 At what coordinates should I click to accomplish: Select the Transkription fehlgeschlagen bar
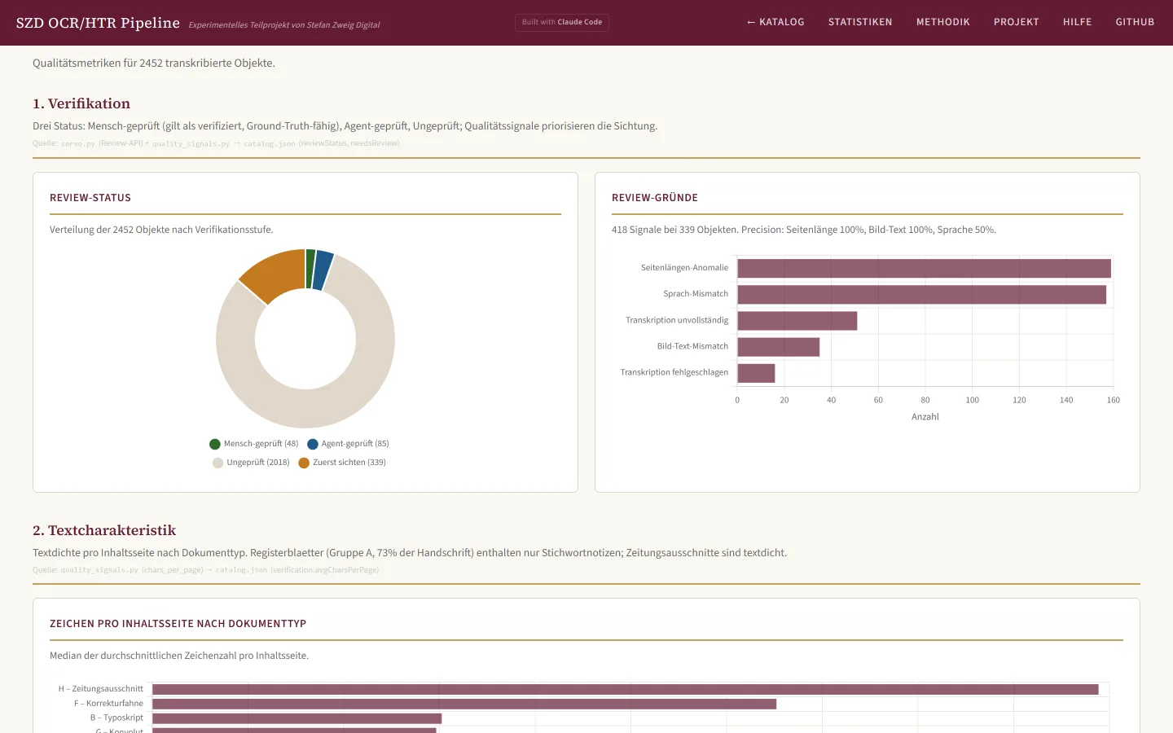point(756,372)
